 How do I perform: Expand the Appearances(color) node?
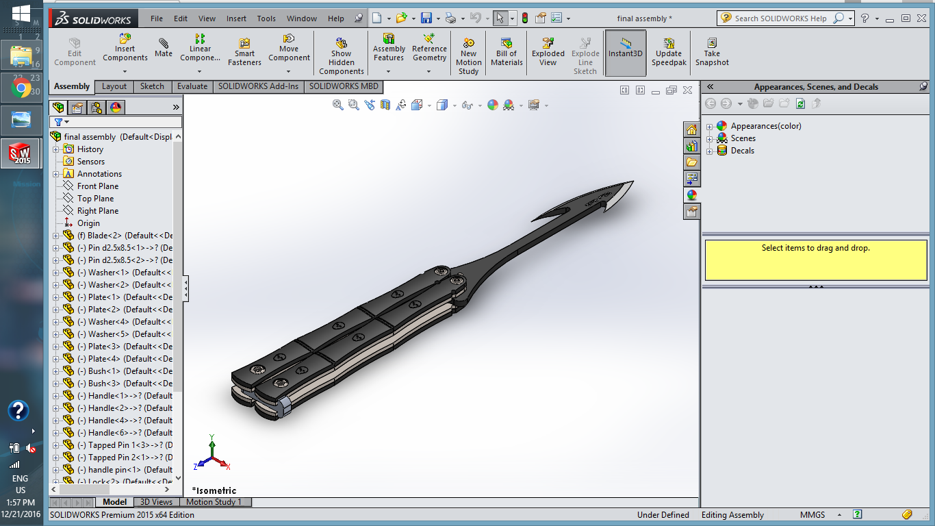coord(710,126)
